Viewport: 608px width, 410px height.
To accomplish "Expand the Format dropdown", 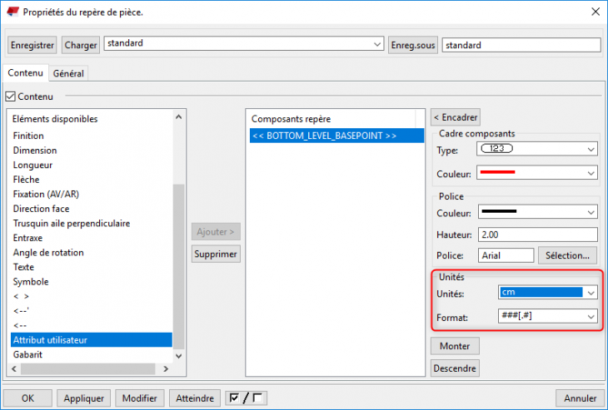I will tap(546, 317).
